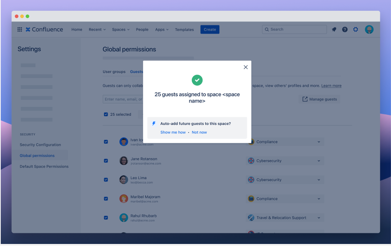Open Travel & Relocation Support dropdown
This screenshot has width=391, height=246.
pos(285,217)
